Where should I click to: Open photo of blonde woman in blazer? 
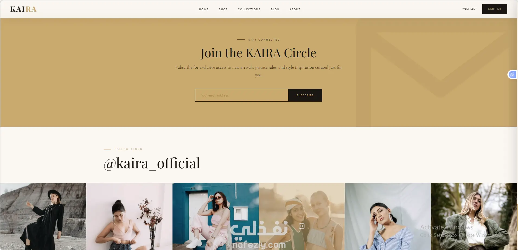point(474,216)
